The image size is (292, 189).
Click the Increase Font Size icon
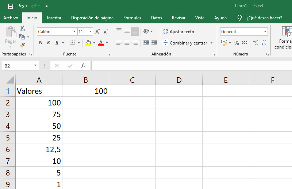pyautogui.click(x=97, y=32)
